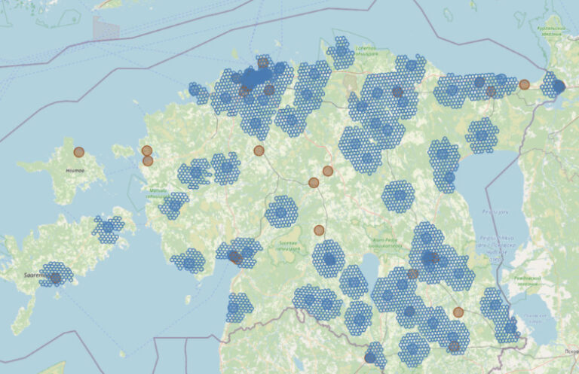Click the orange marker on Hiiumaa island

click(78, 152)
